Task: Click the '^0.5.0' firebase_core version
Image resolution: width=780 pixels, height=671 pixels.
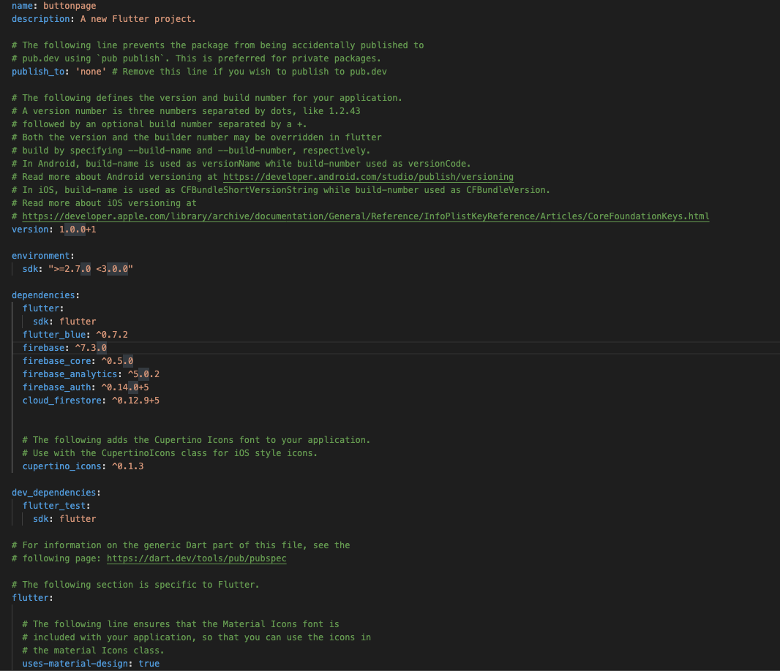Action: [117, 361]
